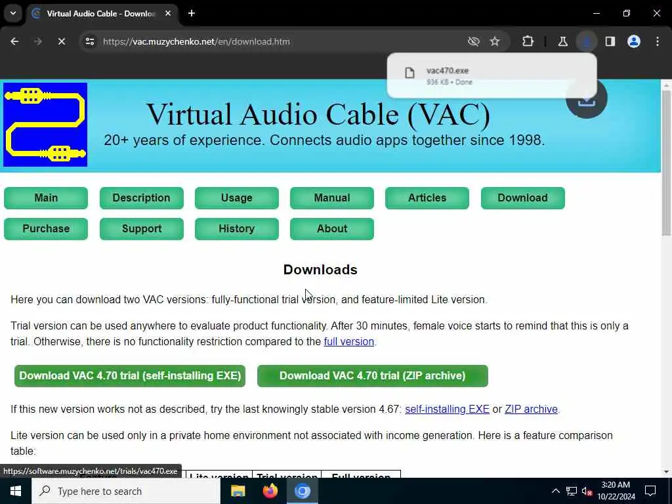This screenshot has width=672, height=504.
Task: Open the Description page
Action: pos(142,198)
